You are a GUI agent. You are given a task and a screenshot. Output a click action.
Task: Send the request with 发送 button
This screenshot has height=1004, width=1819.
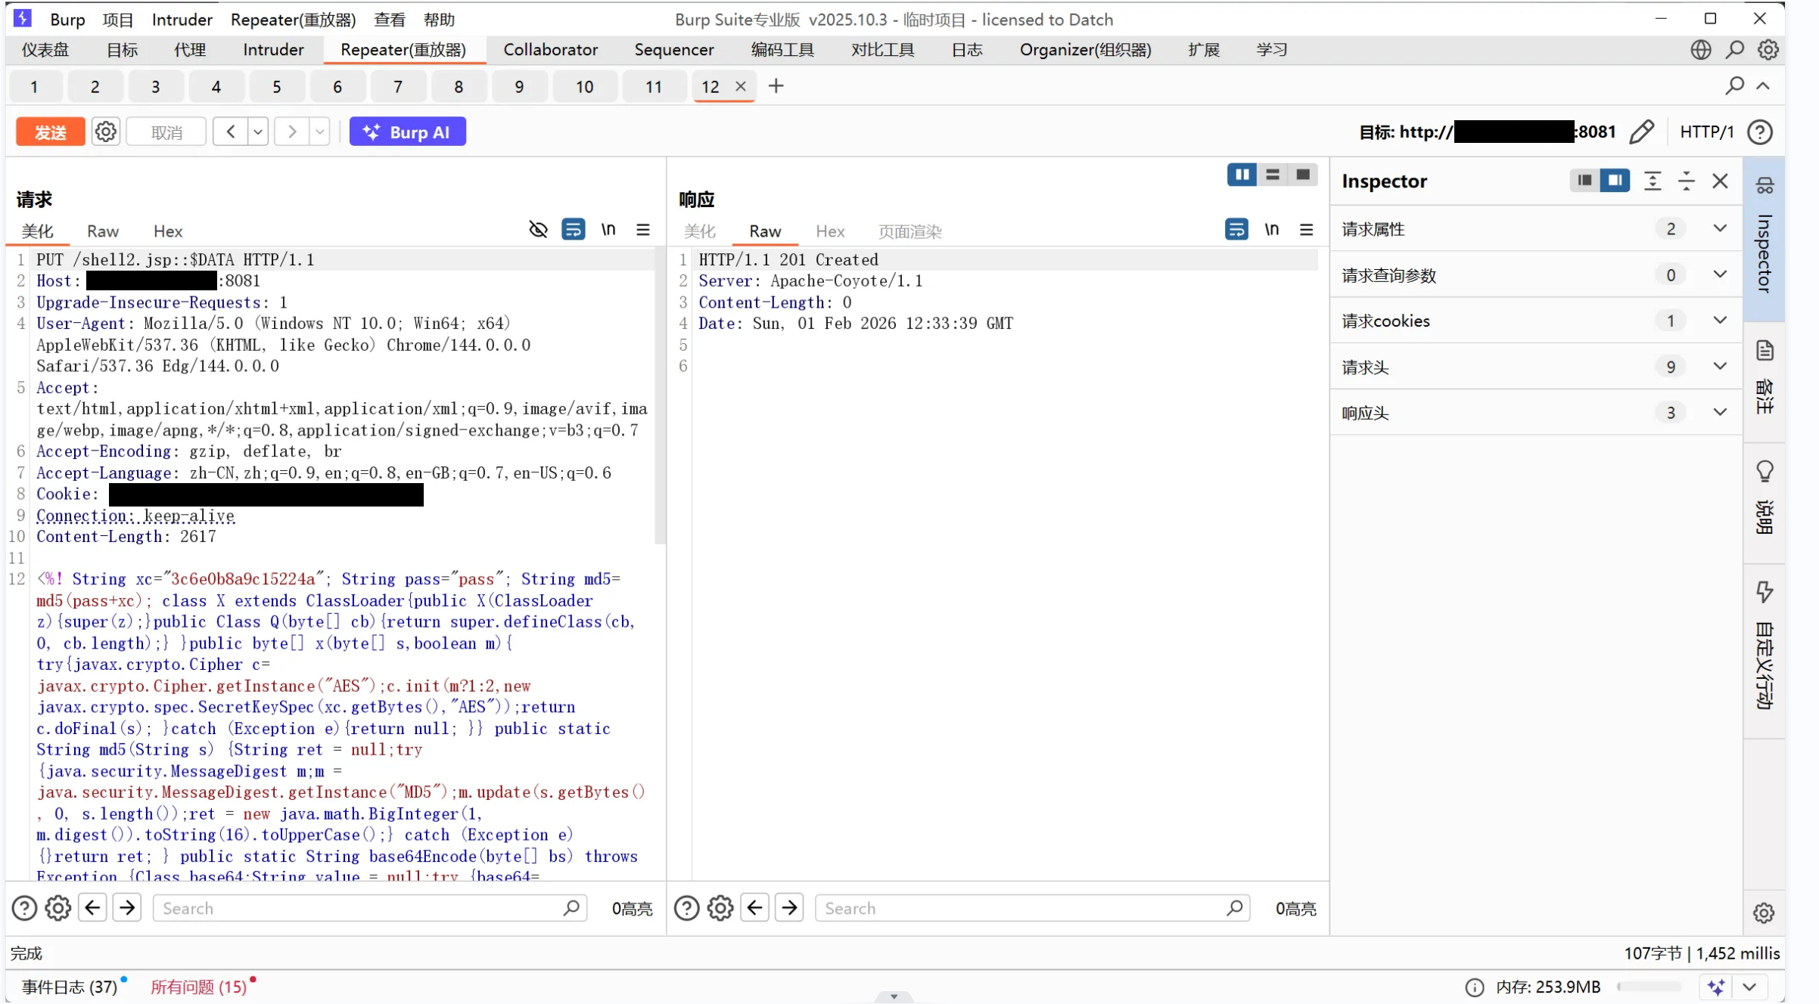point(50,132)
